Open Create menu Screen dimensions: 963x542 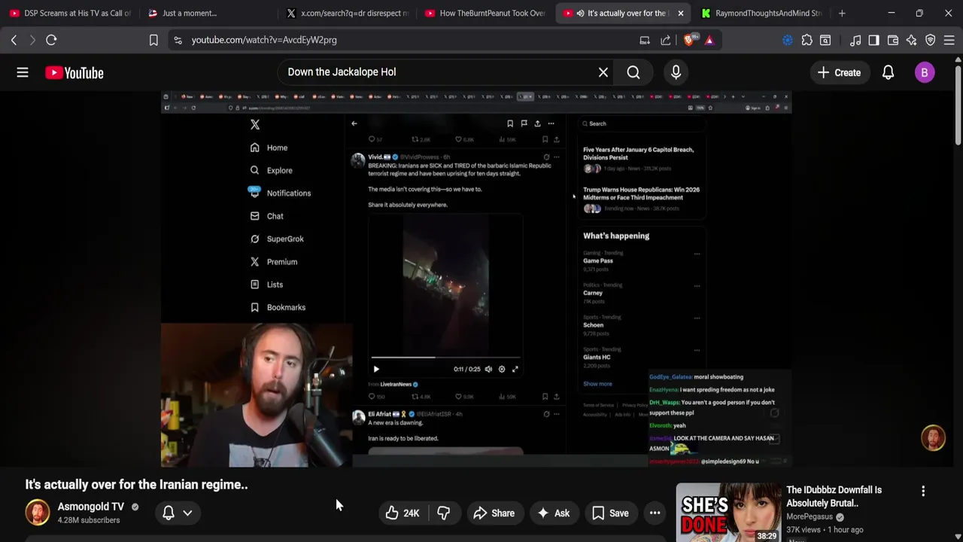point(840,72)
